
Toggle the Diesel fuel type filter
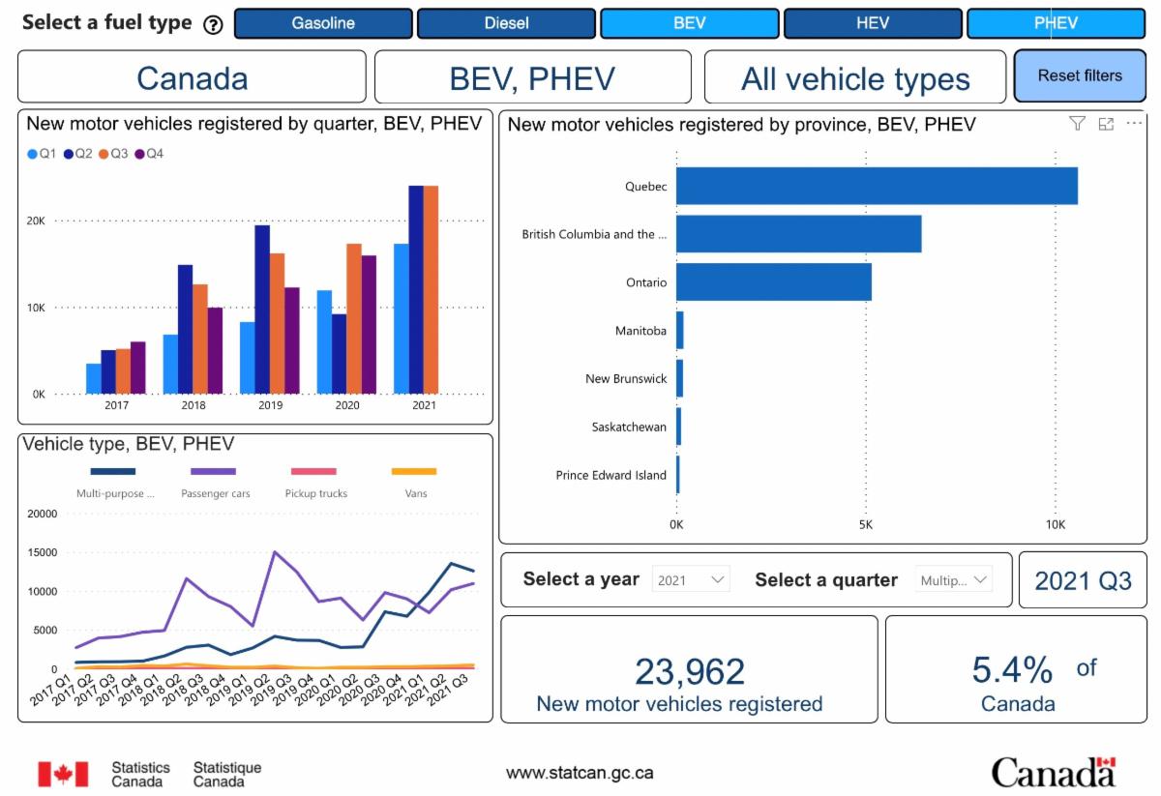coord(506,23)
